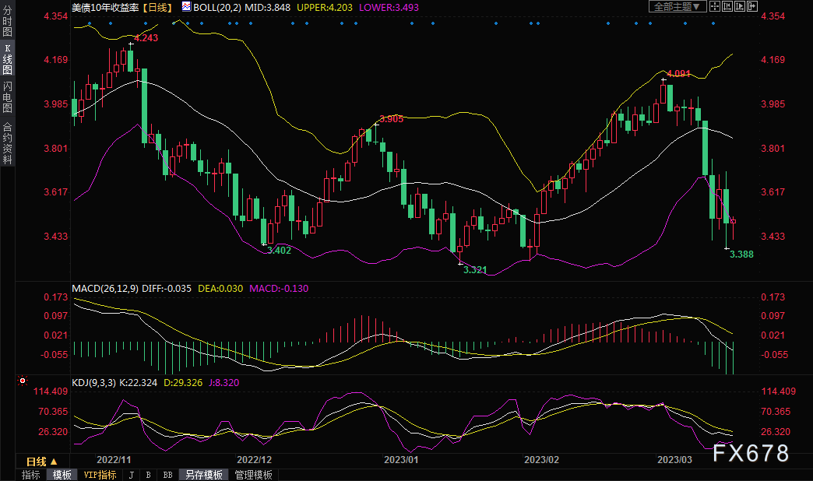Screen dimensions: 813x481
Task: Open the 全部主题 dropdown
Action: click(677, 6)
